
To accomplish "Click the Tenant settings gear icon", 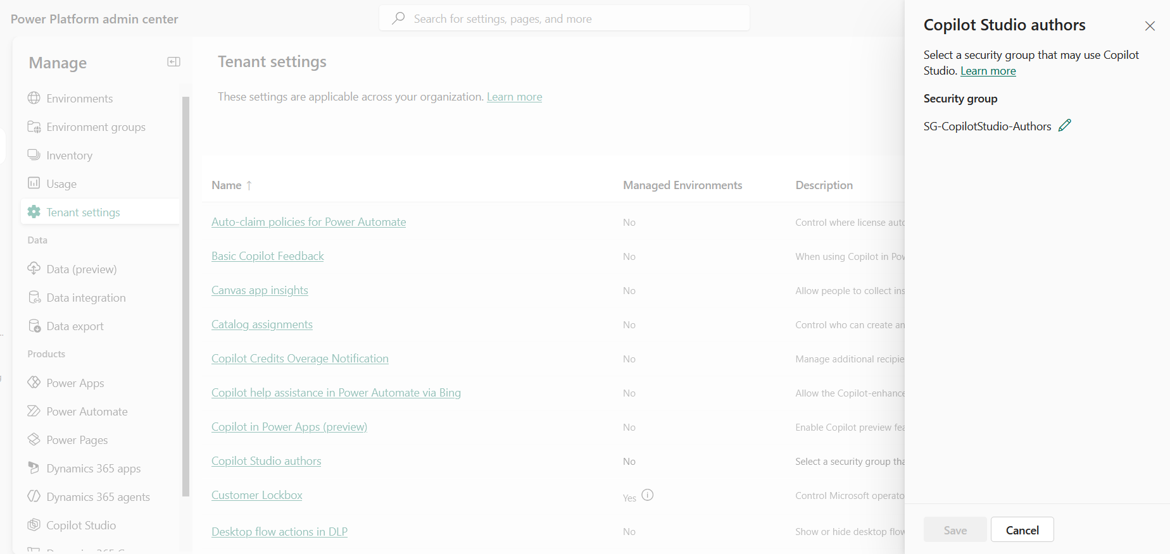I will click(x=34, y=212).
